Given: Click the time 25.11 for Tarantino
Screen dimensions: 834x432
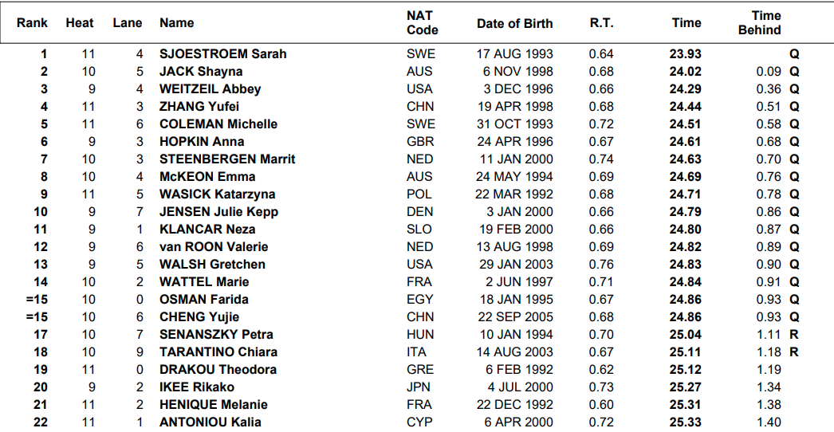Looking at the screenshot, I should point(686,352).
